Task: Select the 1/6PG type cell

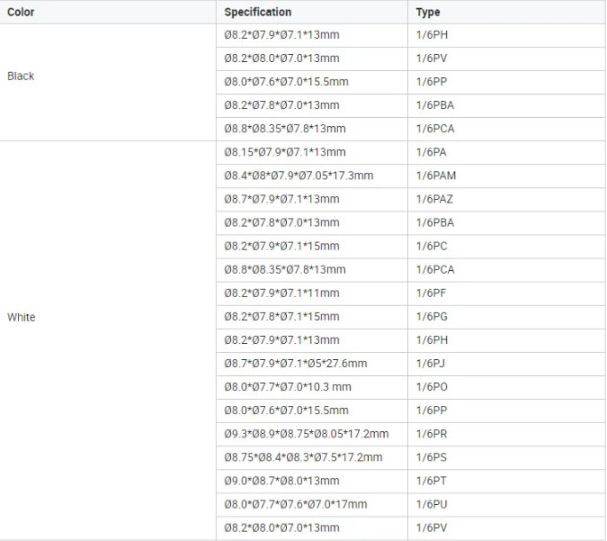Action: pyautogui.click(x=432, y=317)
